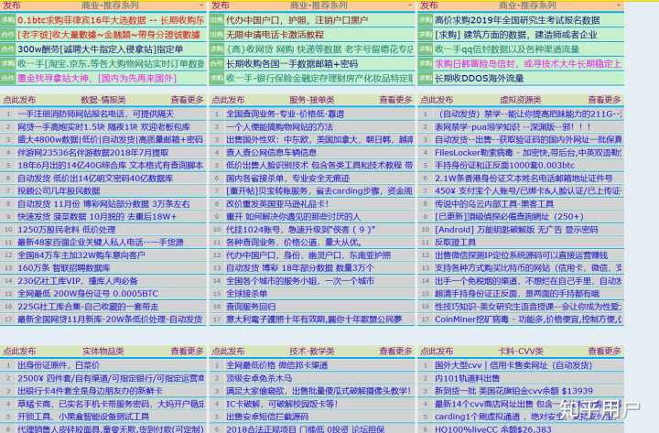
Task: Click 点此发布 in the 数据-情报类 section
Action: click(19, 100)
